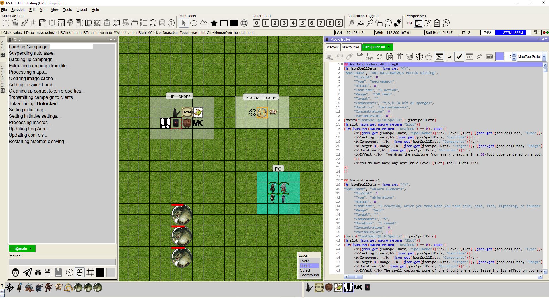The height and width of the screenshot is (298, 549).
Task: Toggle the checkmark button in Macro Editor toolbar
Action: coord(459,57)
